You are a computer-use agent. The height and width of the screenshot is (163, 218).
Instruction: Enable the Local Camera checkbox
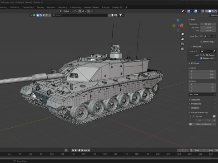(201, 36)
